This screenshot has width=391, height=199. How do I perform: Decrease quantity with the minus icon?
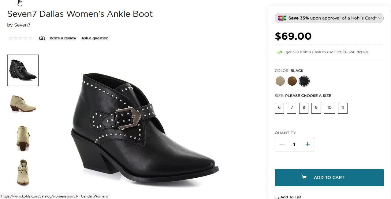282,144
